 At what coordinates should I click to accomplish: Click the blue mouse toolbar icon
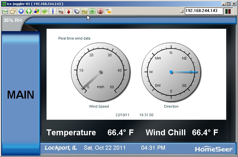coord(77,11)
